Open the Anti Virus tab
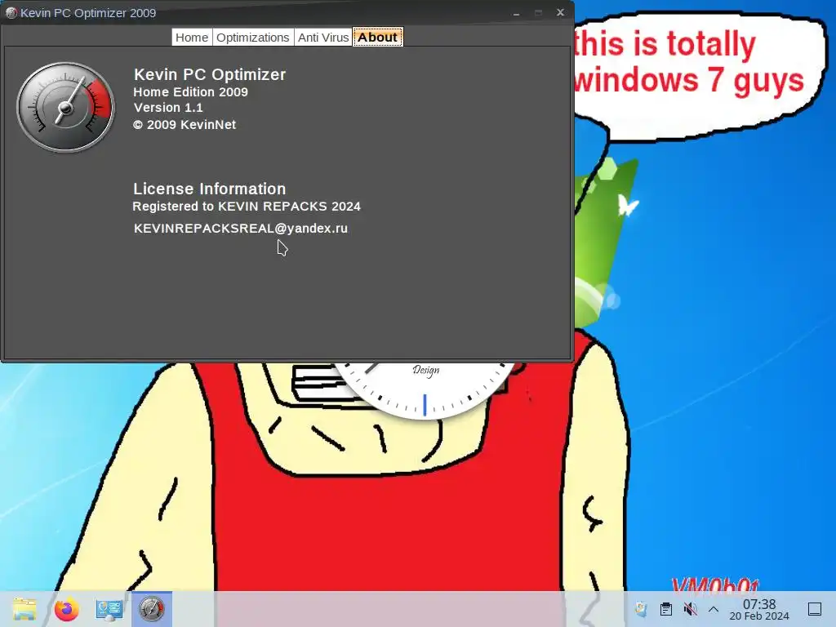The width and height of the screenshot is (836, 627). pos(323,38)
